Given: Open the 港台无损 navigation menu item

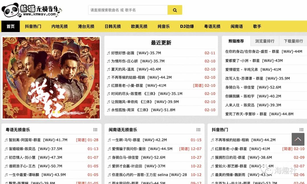Looking at the screenshot, I should (86, 26).
